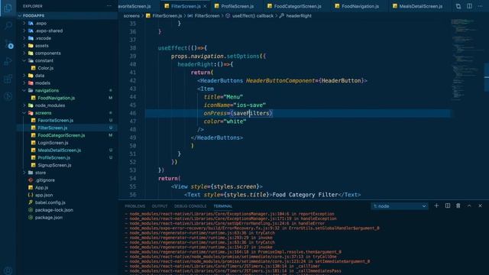Open LoginScreen.js in the explorer

click(x=66, y=143)
